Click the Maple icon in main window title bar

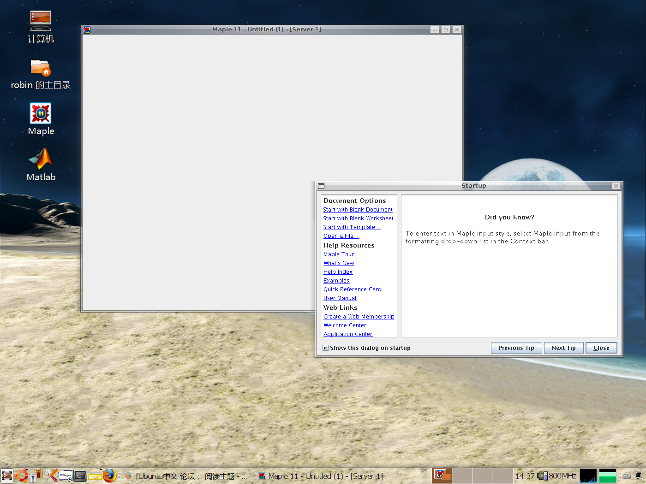pyautogui.click(x=87, y=30)
